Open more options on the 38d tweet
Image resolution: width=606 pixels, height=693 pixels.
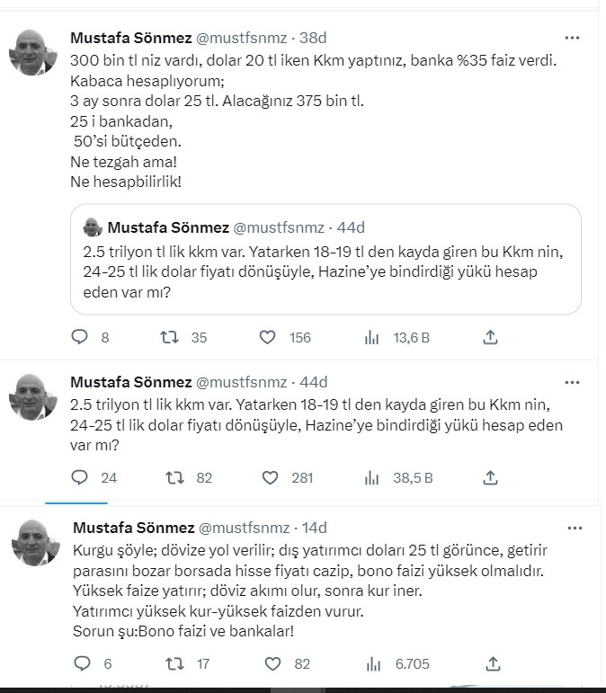click(x=572, y=39)
